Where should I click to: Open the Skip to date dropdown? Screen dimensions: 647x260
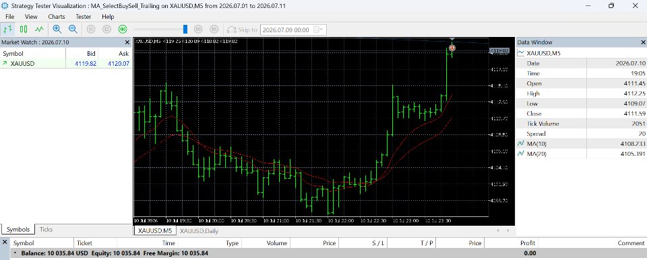tap(319, 30)
